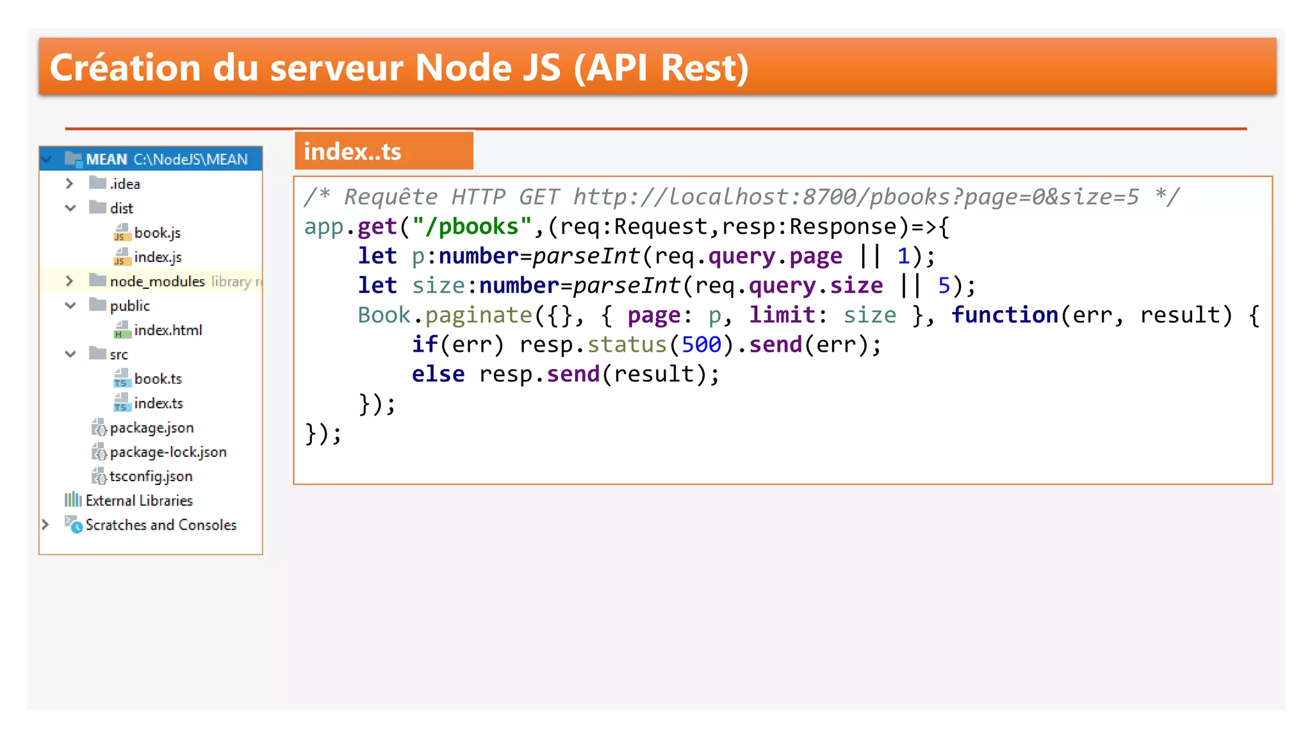This screenshot has width=1312, height=738.
Task: Click the 'else resp.send(result)' line
Action: pyautogui.click(x=566, y=374)
